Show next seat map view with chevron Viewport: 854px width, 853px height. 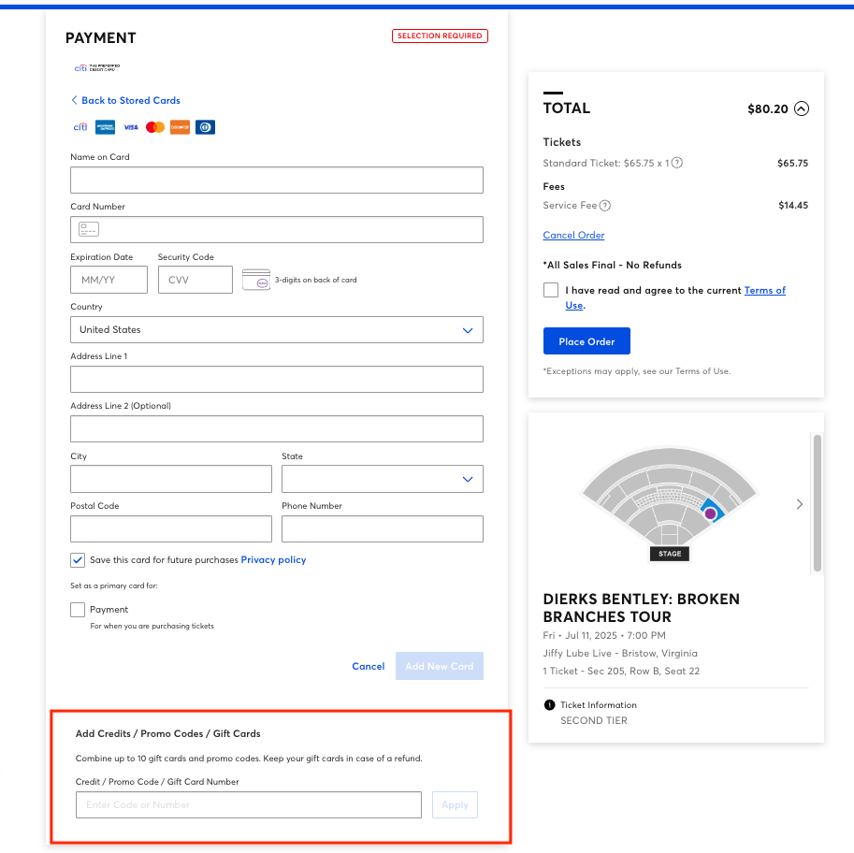[800, 503]
